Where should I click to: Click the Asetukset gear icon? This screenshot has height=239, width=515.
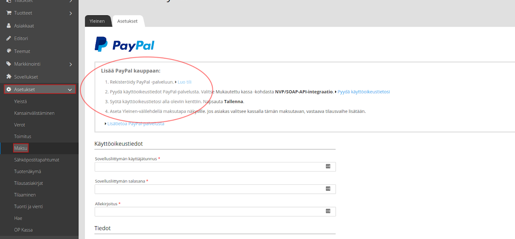point(8,90)
